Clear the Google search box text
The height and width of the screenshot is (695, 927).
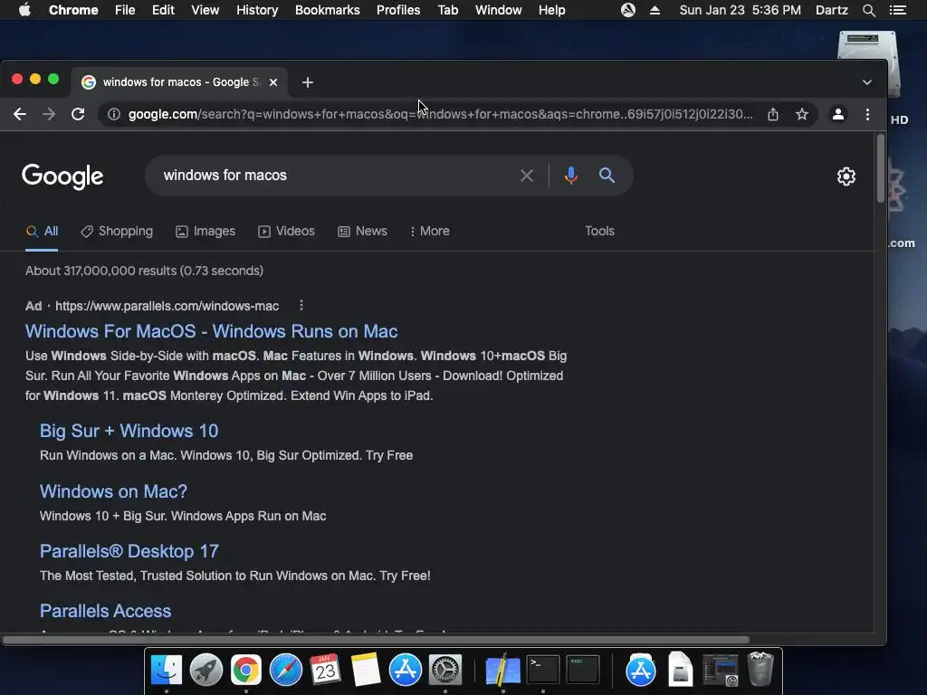tap(526, 176)
